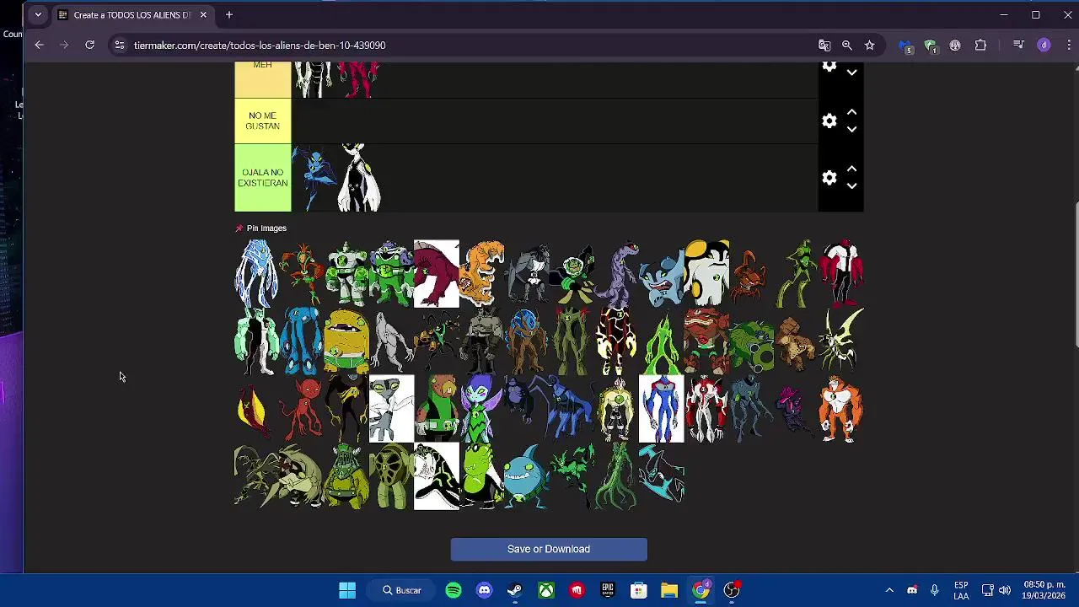This screenshot has width=1079, height=607.
Task: Select the yellow blob alien with green shorts
Action: coord(346,341)
